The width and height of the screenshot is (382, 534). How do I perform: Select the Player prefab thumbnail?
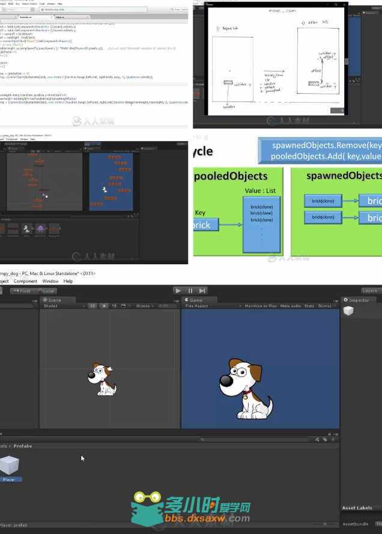click(9, 465)
